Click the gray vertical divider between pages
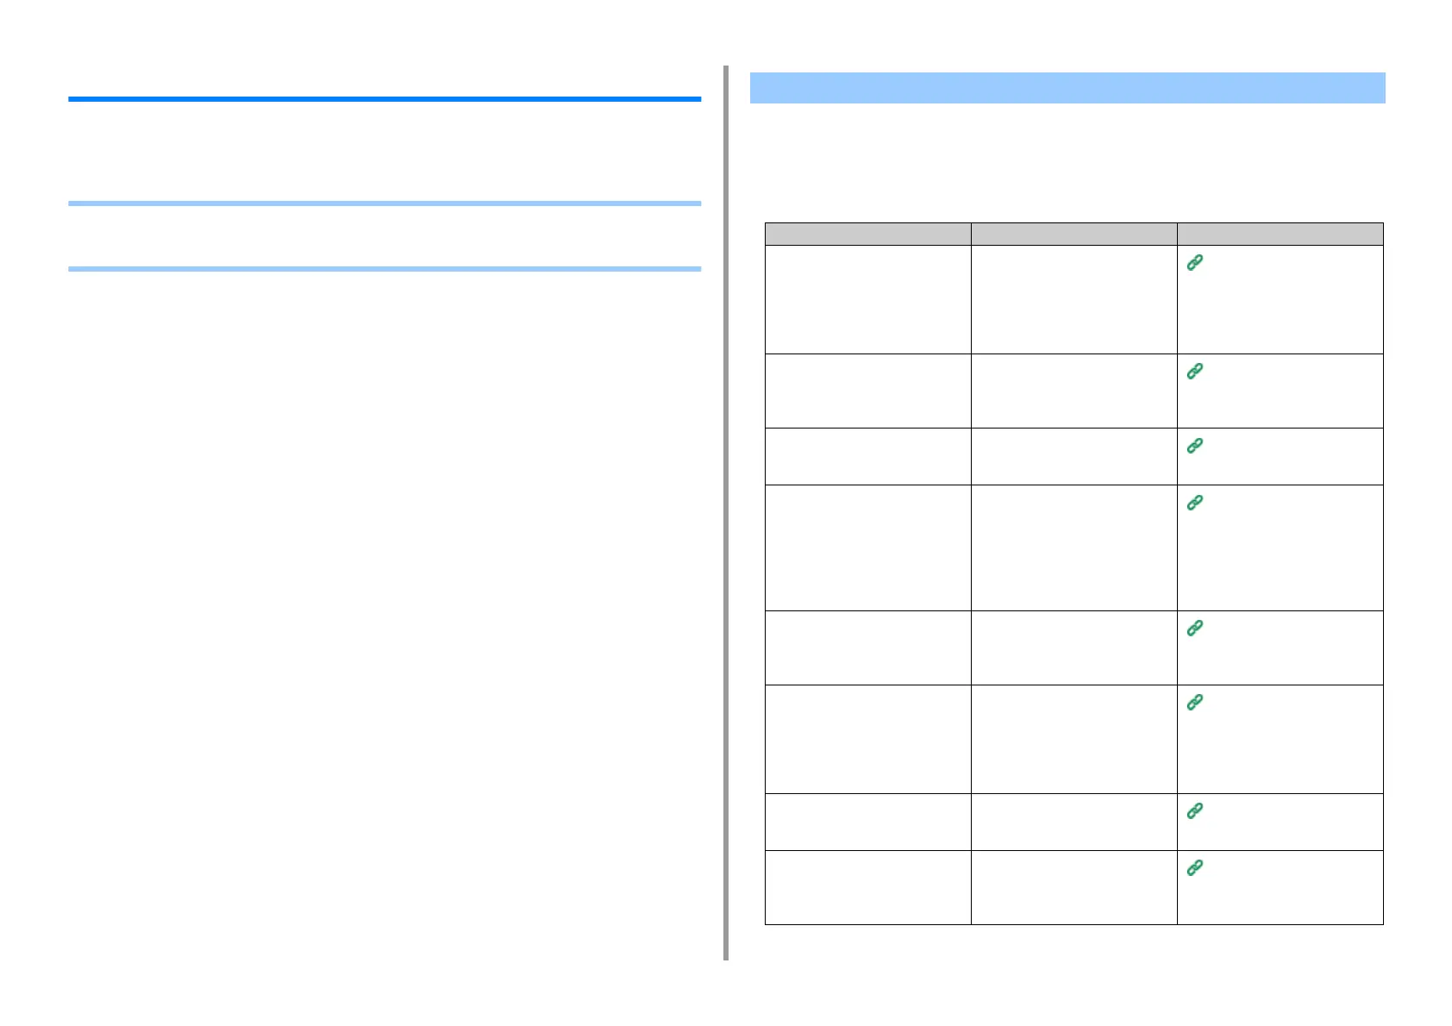Viewport: 1452px width, 1026px height. point(726,513)
